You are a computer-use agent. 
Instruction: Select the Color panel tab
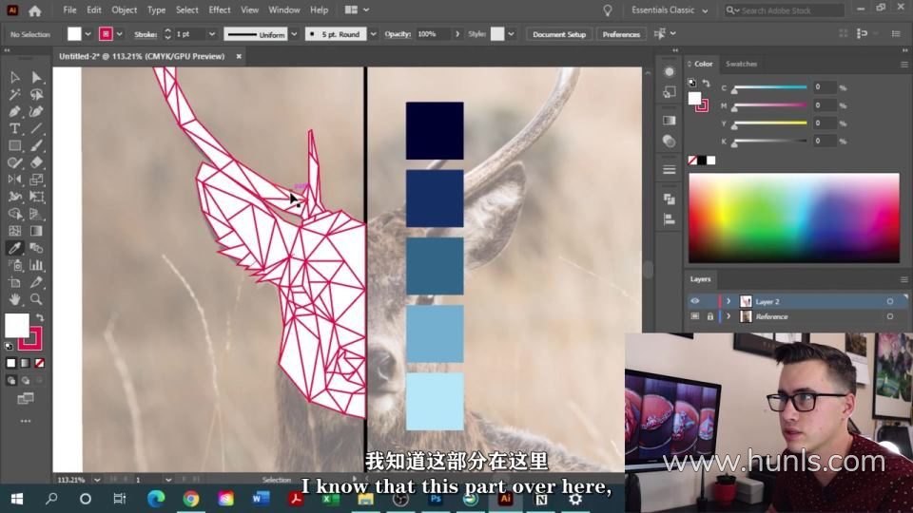tap(703, 64)
